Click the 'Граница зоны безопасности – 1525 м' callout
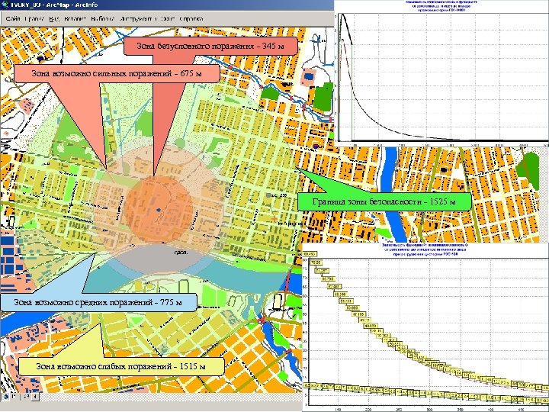This screenshot has width=549, height=412. (x=384, y=201)
